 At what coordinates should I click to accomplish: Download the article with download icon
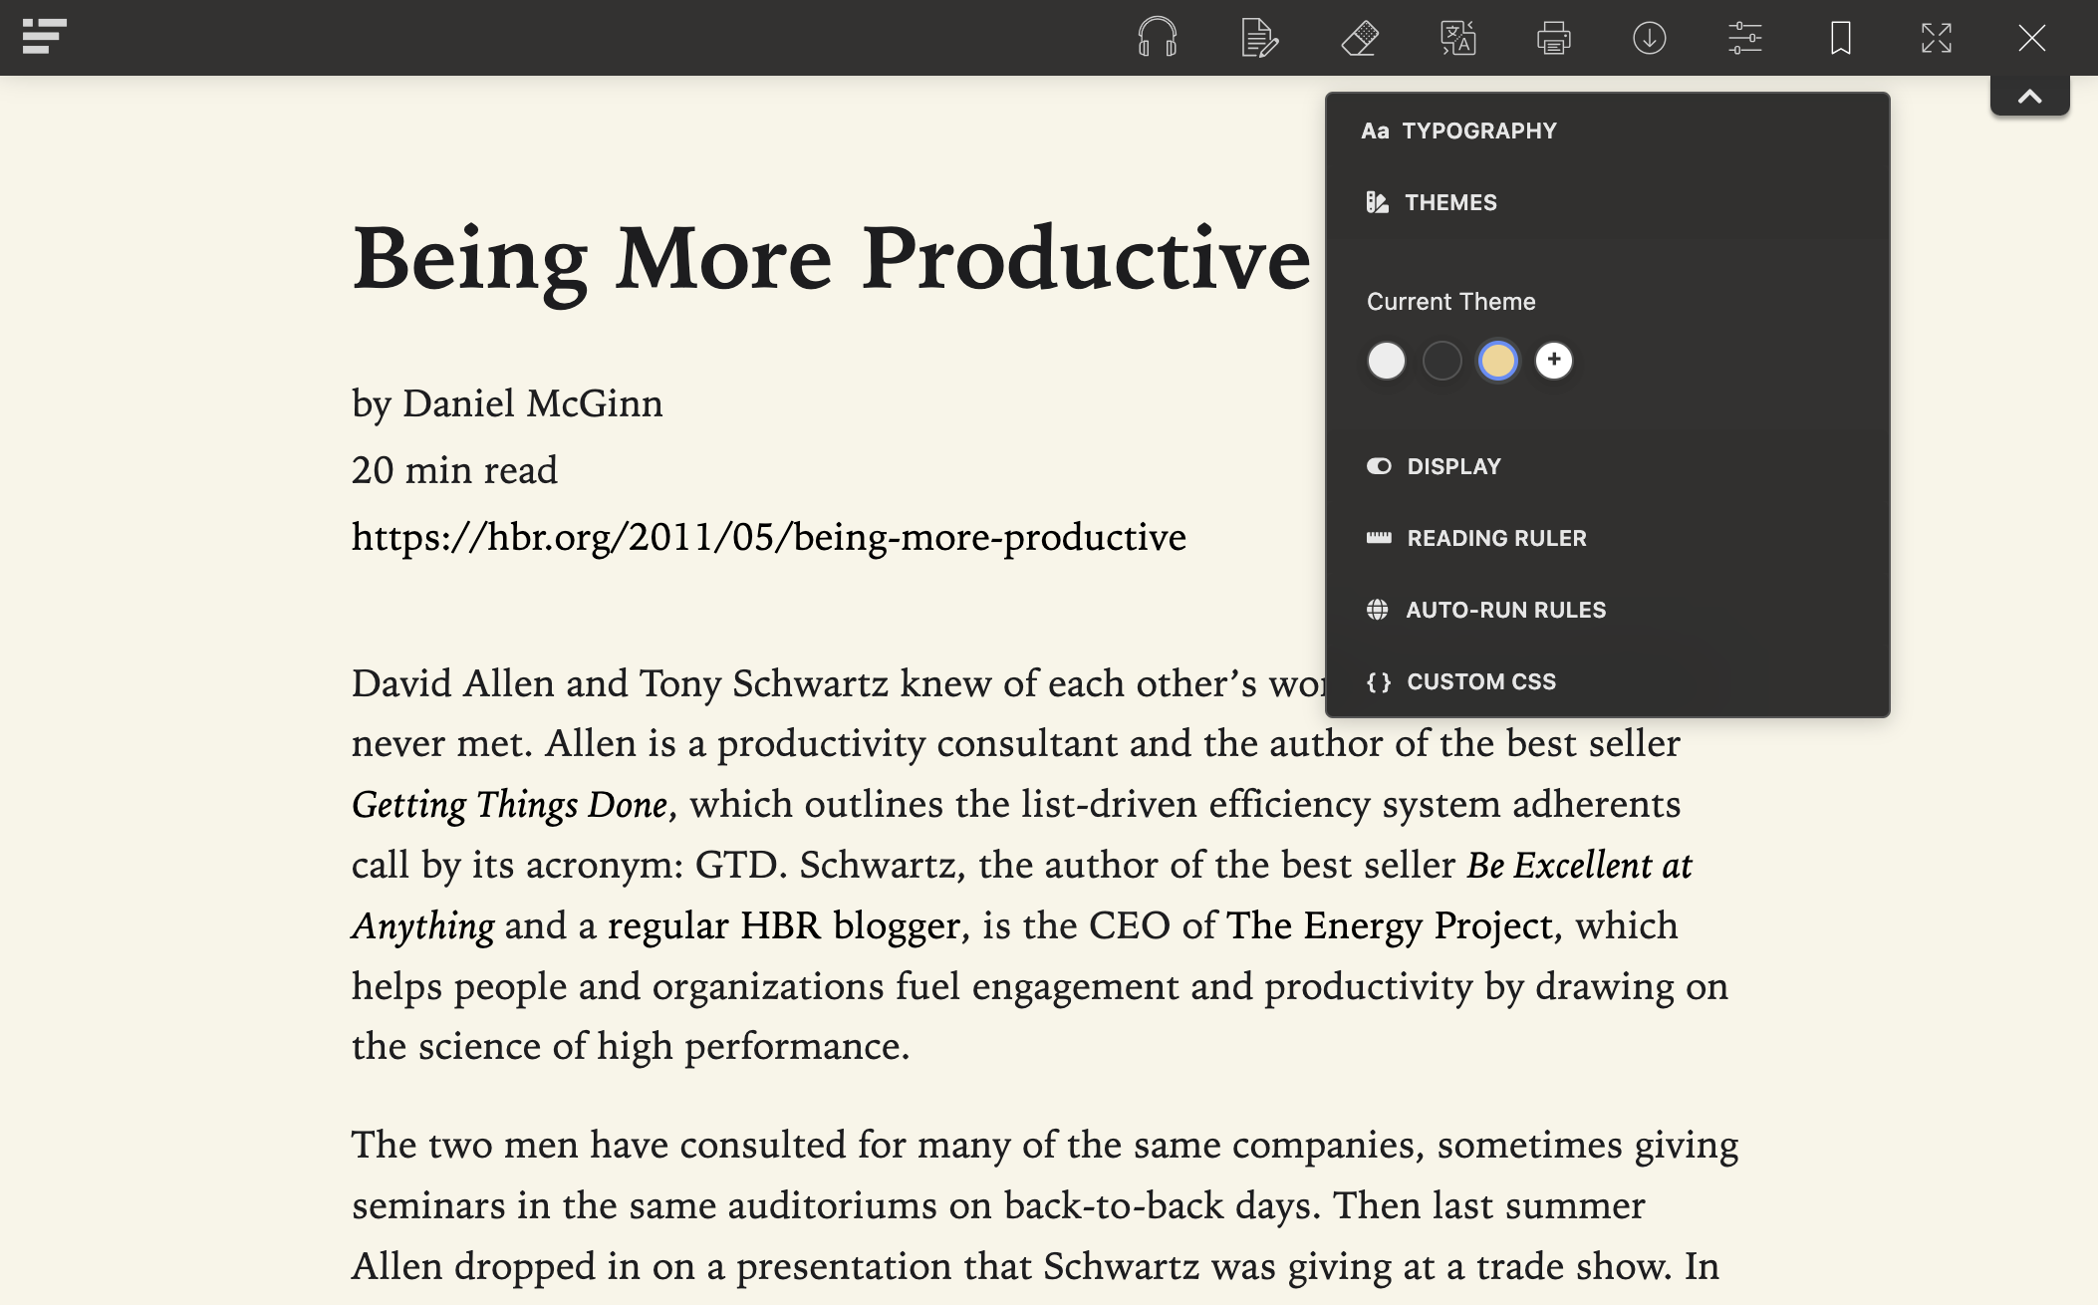[1650, 38]
